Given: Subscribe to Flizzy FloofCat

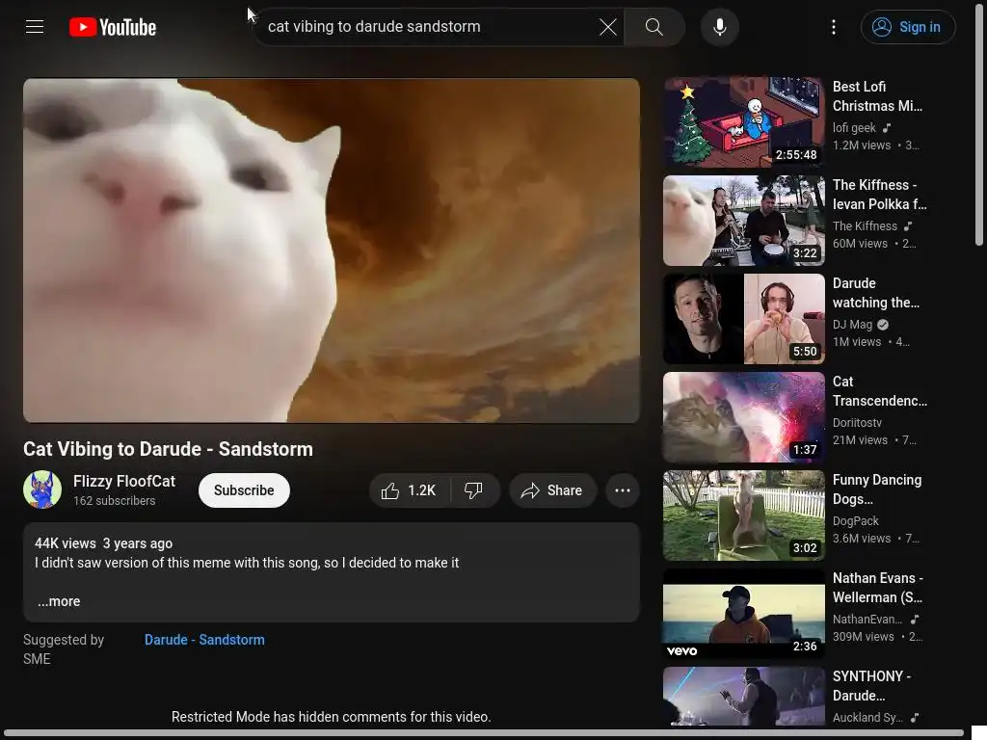Looking at the screenshot, I should click(x=244, y=490).
